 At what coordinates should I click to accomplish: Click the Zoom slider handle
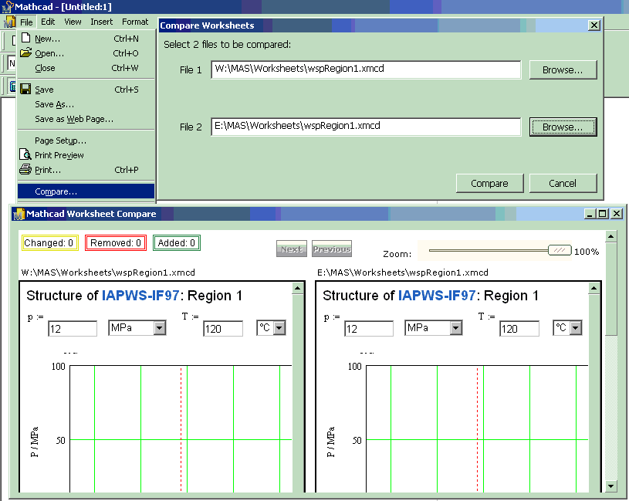(x=560, y=250)
